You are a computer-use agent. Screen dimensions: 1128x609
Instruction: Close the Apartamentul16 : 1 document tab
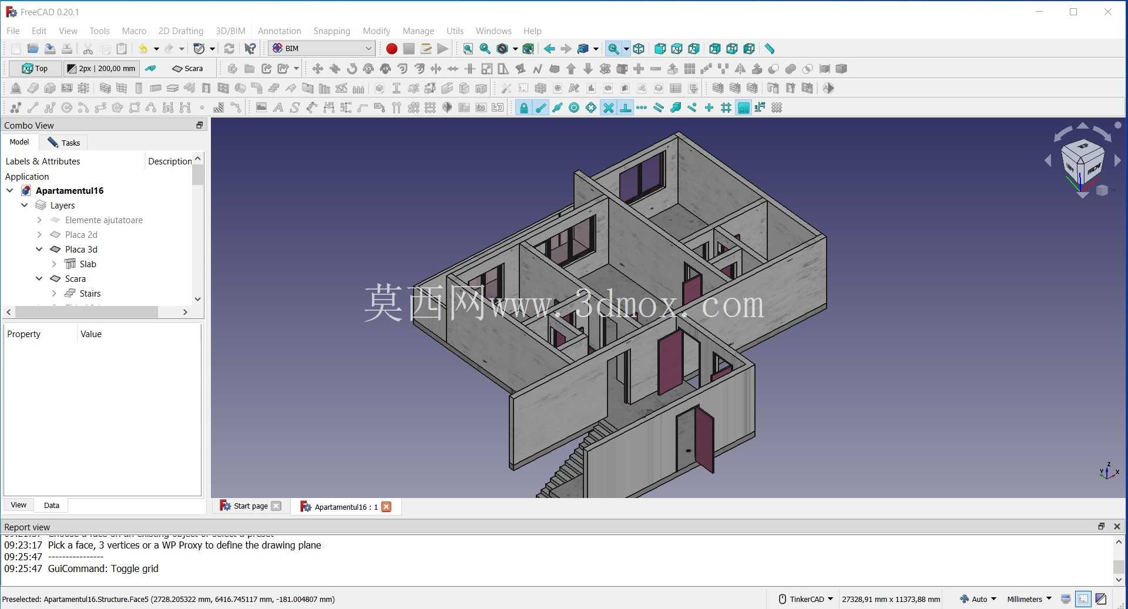(387, 507)
